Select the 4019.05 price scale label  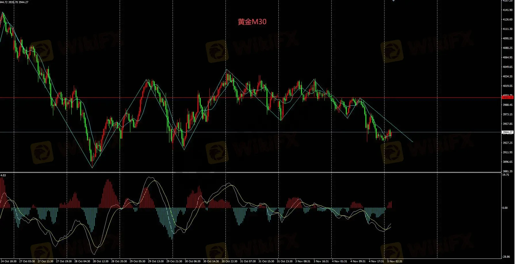[x=508, y=86]
